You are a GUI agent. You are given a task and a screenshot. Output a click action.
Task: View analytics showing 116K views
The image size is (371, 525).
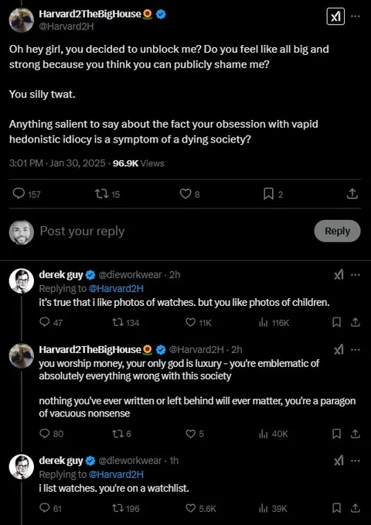[x=274, y=322]
